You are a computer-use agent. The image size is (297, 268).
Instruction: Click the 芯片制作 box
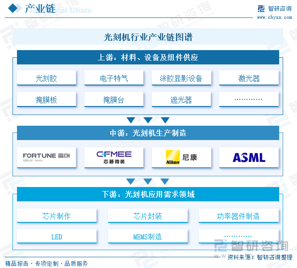click(x=57, y=216)
